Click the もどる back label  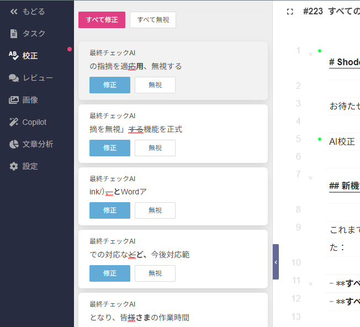coord(34,12)
